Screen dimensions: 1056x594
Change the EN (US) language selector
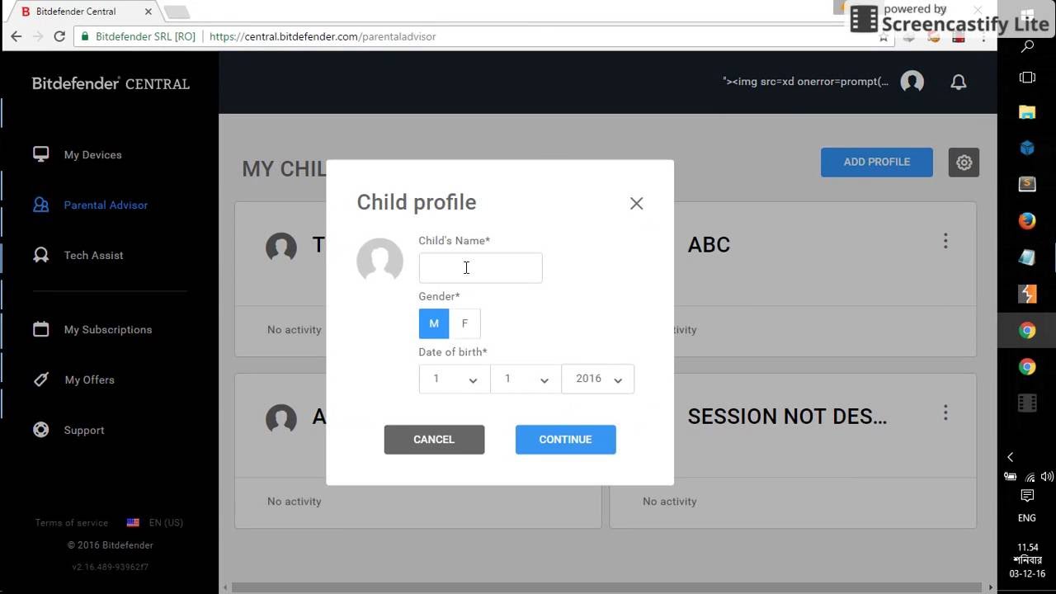click(x=155, y=523)
